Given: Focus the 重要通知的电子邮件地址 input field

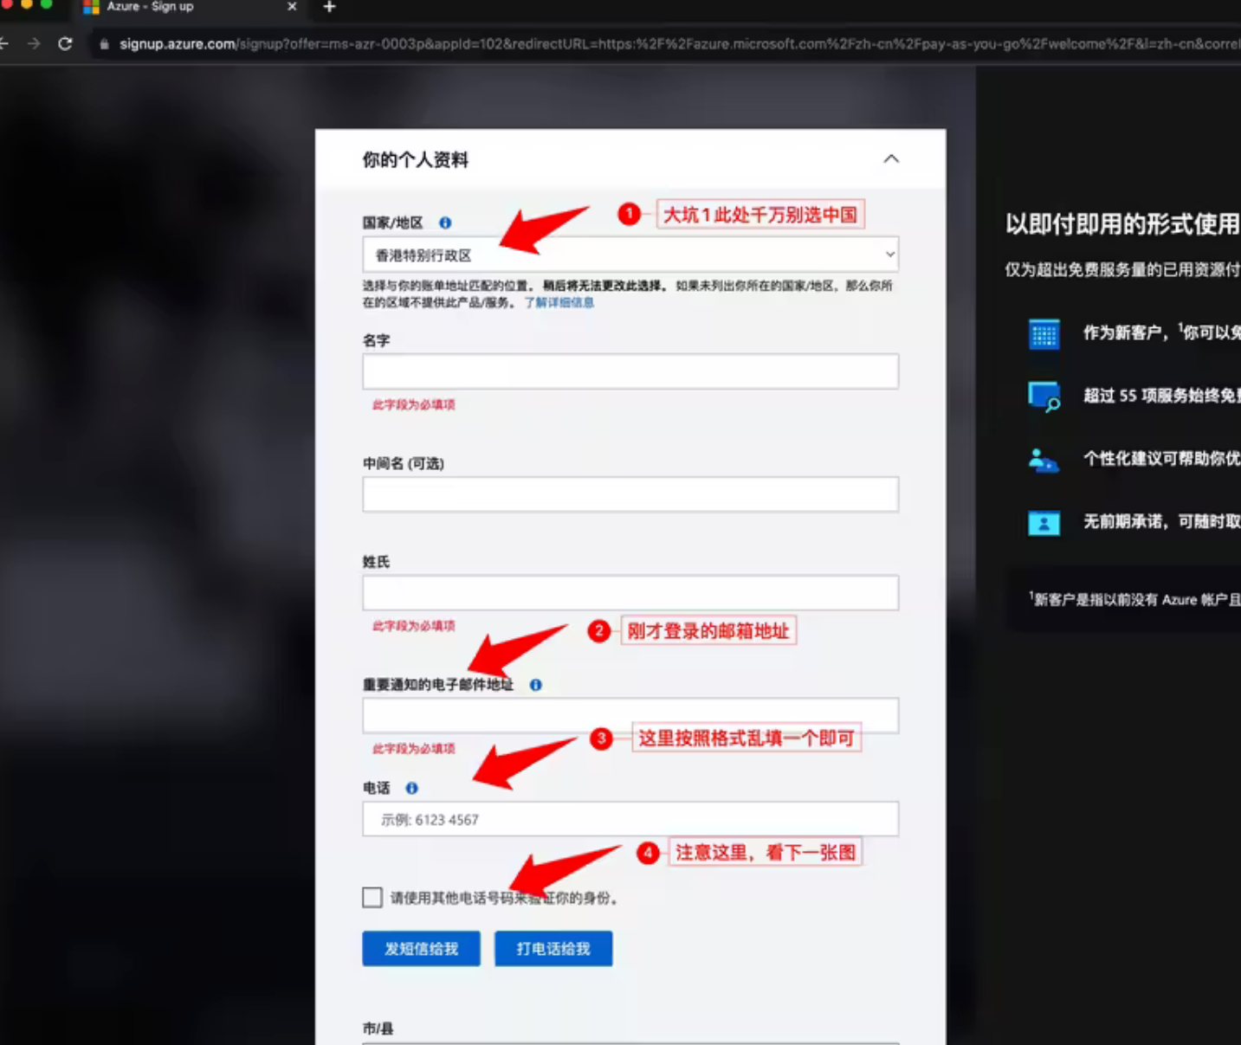Looking at the screenshot, I should [x=630, y=716].
